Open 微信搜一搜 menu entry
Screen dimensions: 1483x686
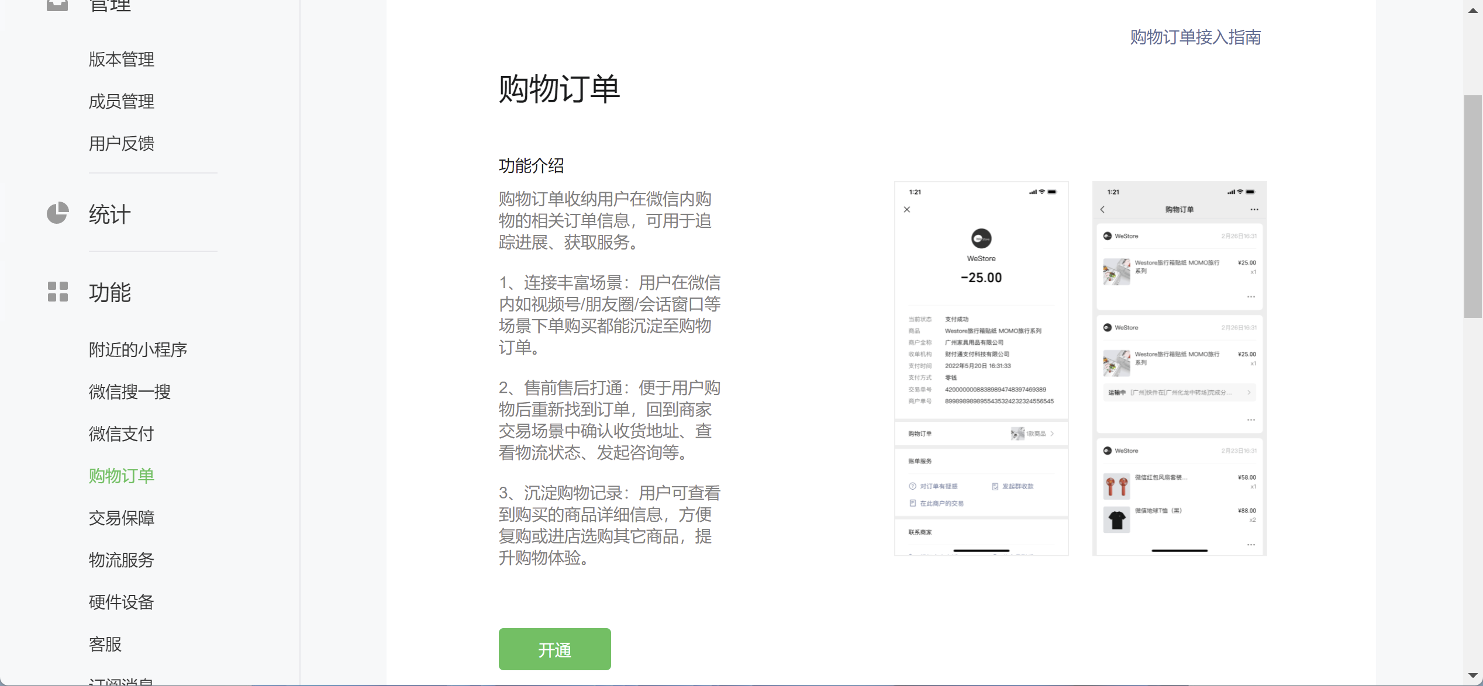pos(129,391)
